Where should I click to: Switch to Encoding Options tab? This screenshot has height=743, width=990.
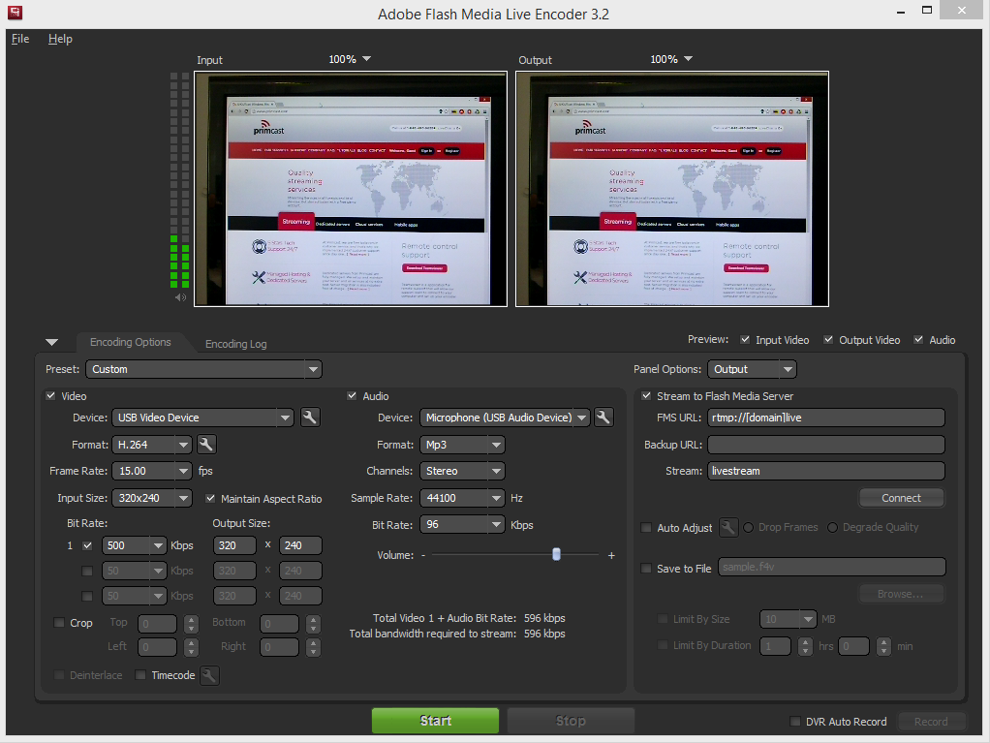(131, 342)
